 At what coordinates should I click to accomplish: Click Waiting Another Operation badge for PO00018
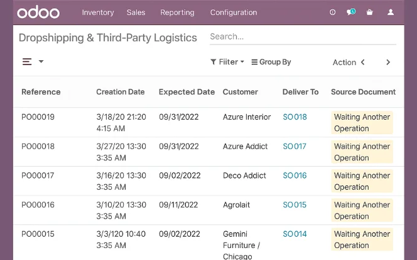click(362, 152)
